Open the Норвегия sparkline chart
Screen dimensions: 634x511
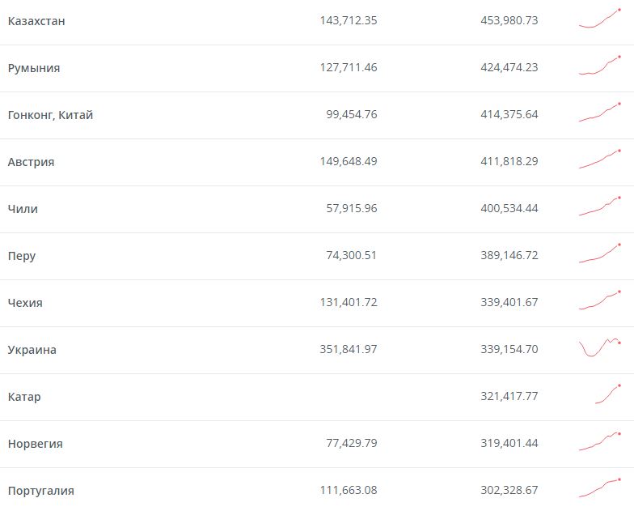point(600,441)
